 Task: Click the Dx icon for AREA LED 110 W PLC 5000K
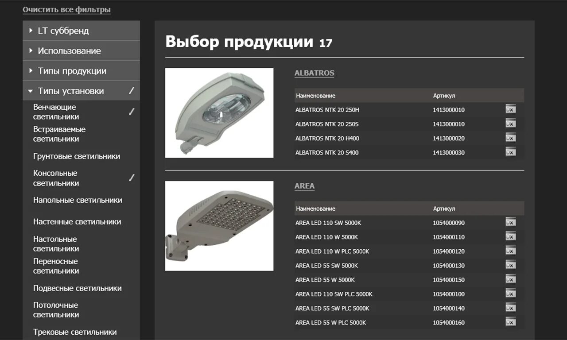[x=510, y=251]
